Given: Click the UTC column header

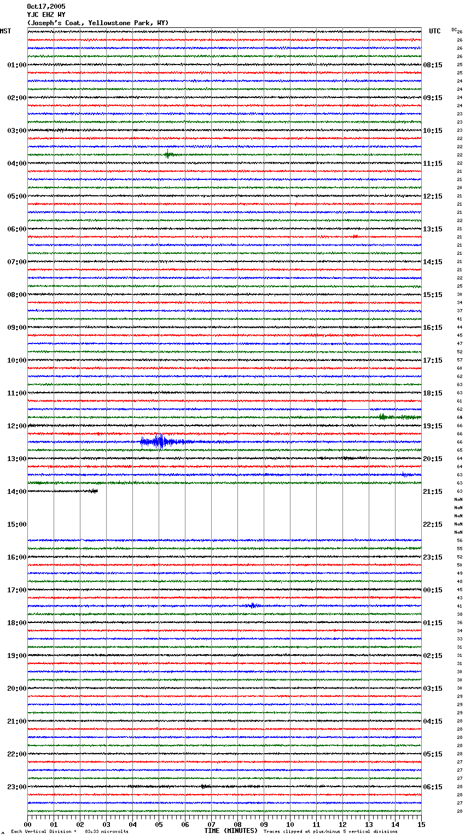Looking at the screenshot, I should [435, 31].
